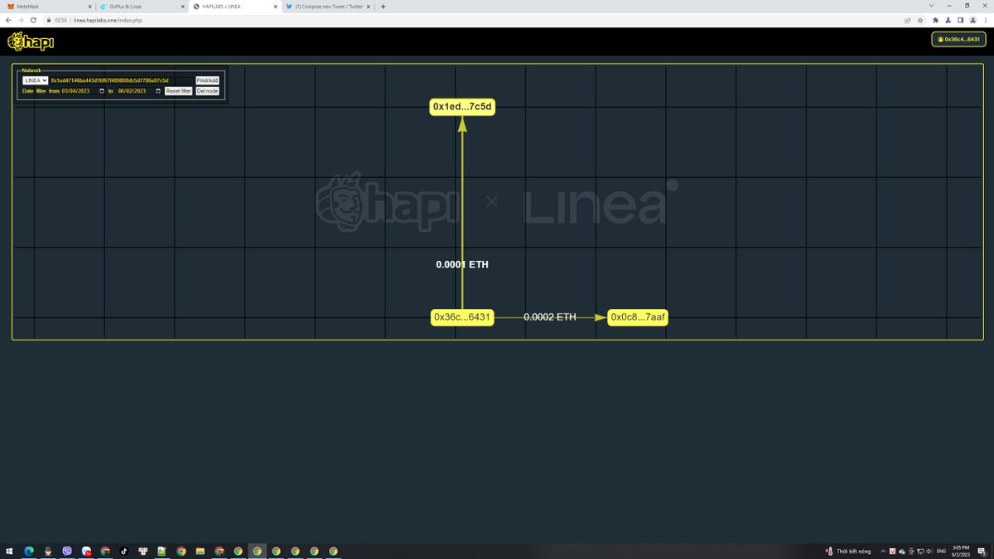994x559 pixels.
Task: Share this page icon in address bar
Action: click(x=908, y=20)
